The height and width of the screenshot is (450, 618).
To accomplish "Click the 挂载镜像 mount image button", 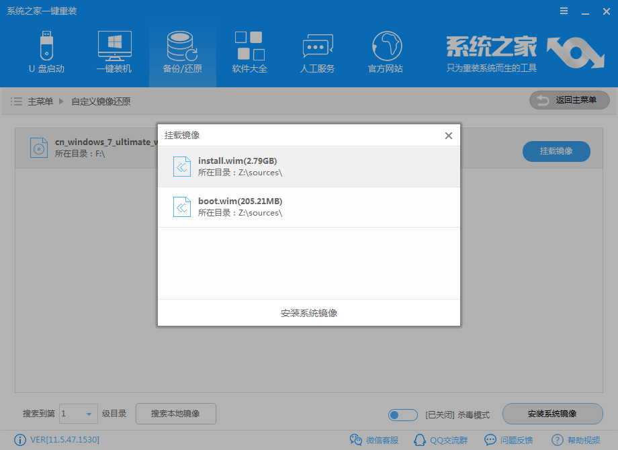I will click(x=556, y=152).
